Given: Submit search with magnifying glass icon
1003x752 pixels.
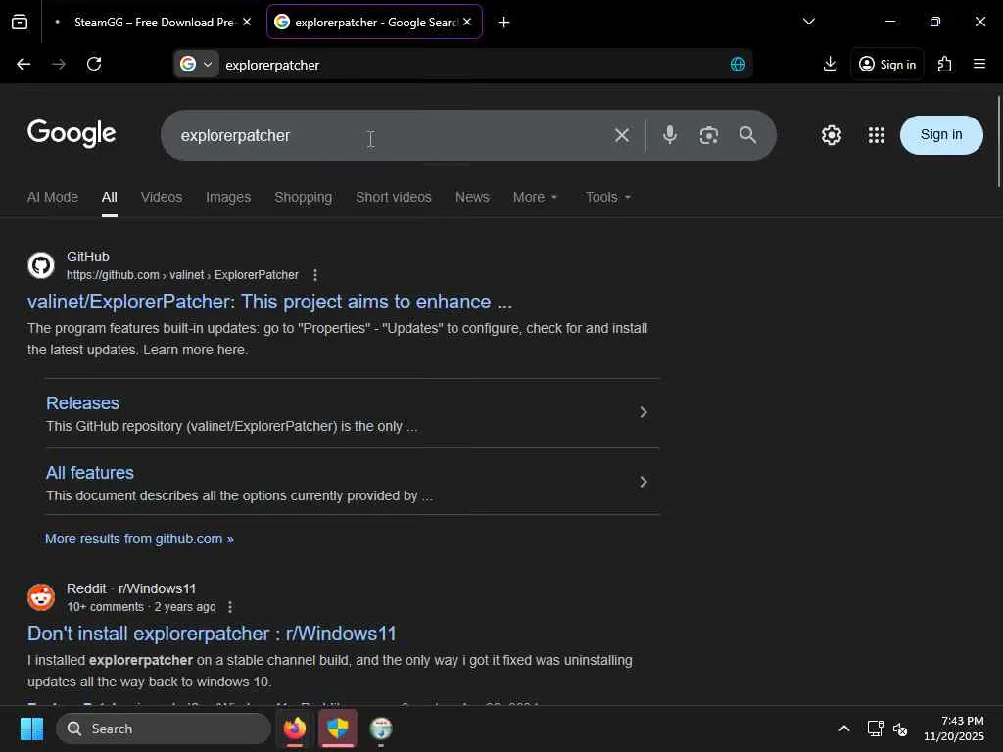Looking at the screenshot, I should tap(747, 135).
